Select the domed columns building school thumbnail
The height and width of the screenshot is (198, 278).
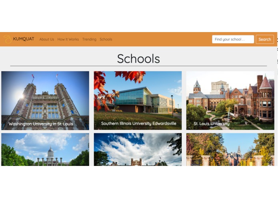click(x=45, y=150)
